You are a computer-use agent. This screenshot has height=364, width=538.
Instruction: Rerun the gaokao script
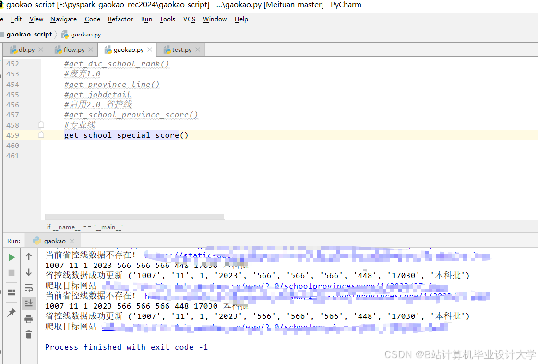[12, 257]
